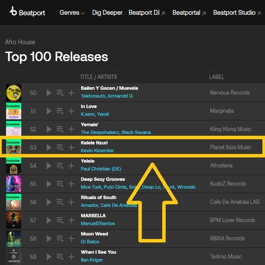Play Deep Sexy Grooves release

49,184
